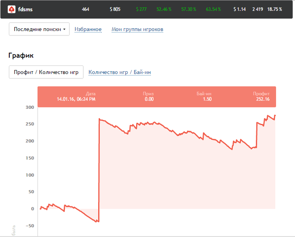Image resolution: width=295 pixels, height=237 pixels.
Task: Click the $ 805 value in the header
Action: [x=115, y=9]
